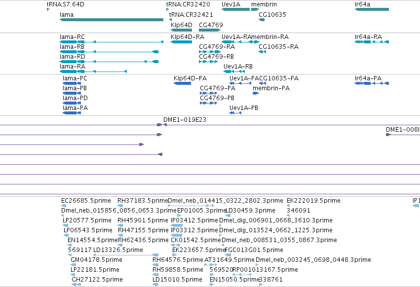Screen dimensions: 420x287
Task: Click the CG10635-PA protein label
Action: pyautogui.click(x=279, y=78)
